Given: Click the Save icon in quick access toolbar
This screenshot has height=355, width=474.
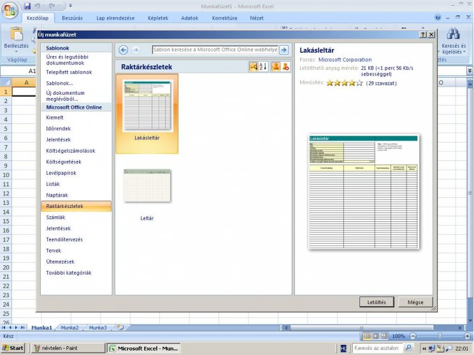Looking at the screenshot, I should point(27,6).
